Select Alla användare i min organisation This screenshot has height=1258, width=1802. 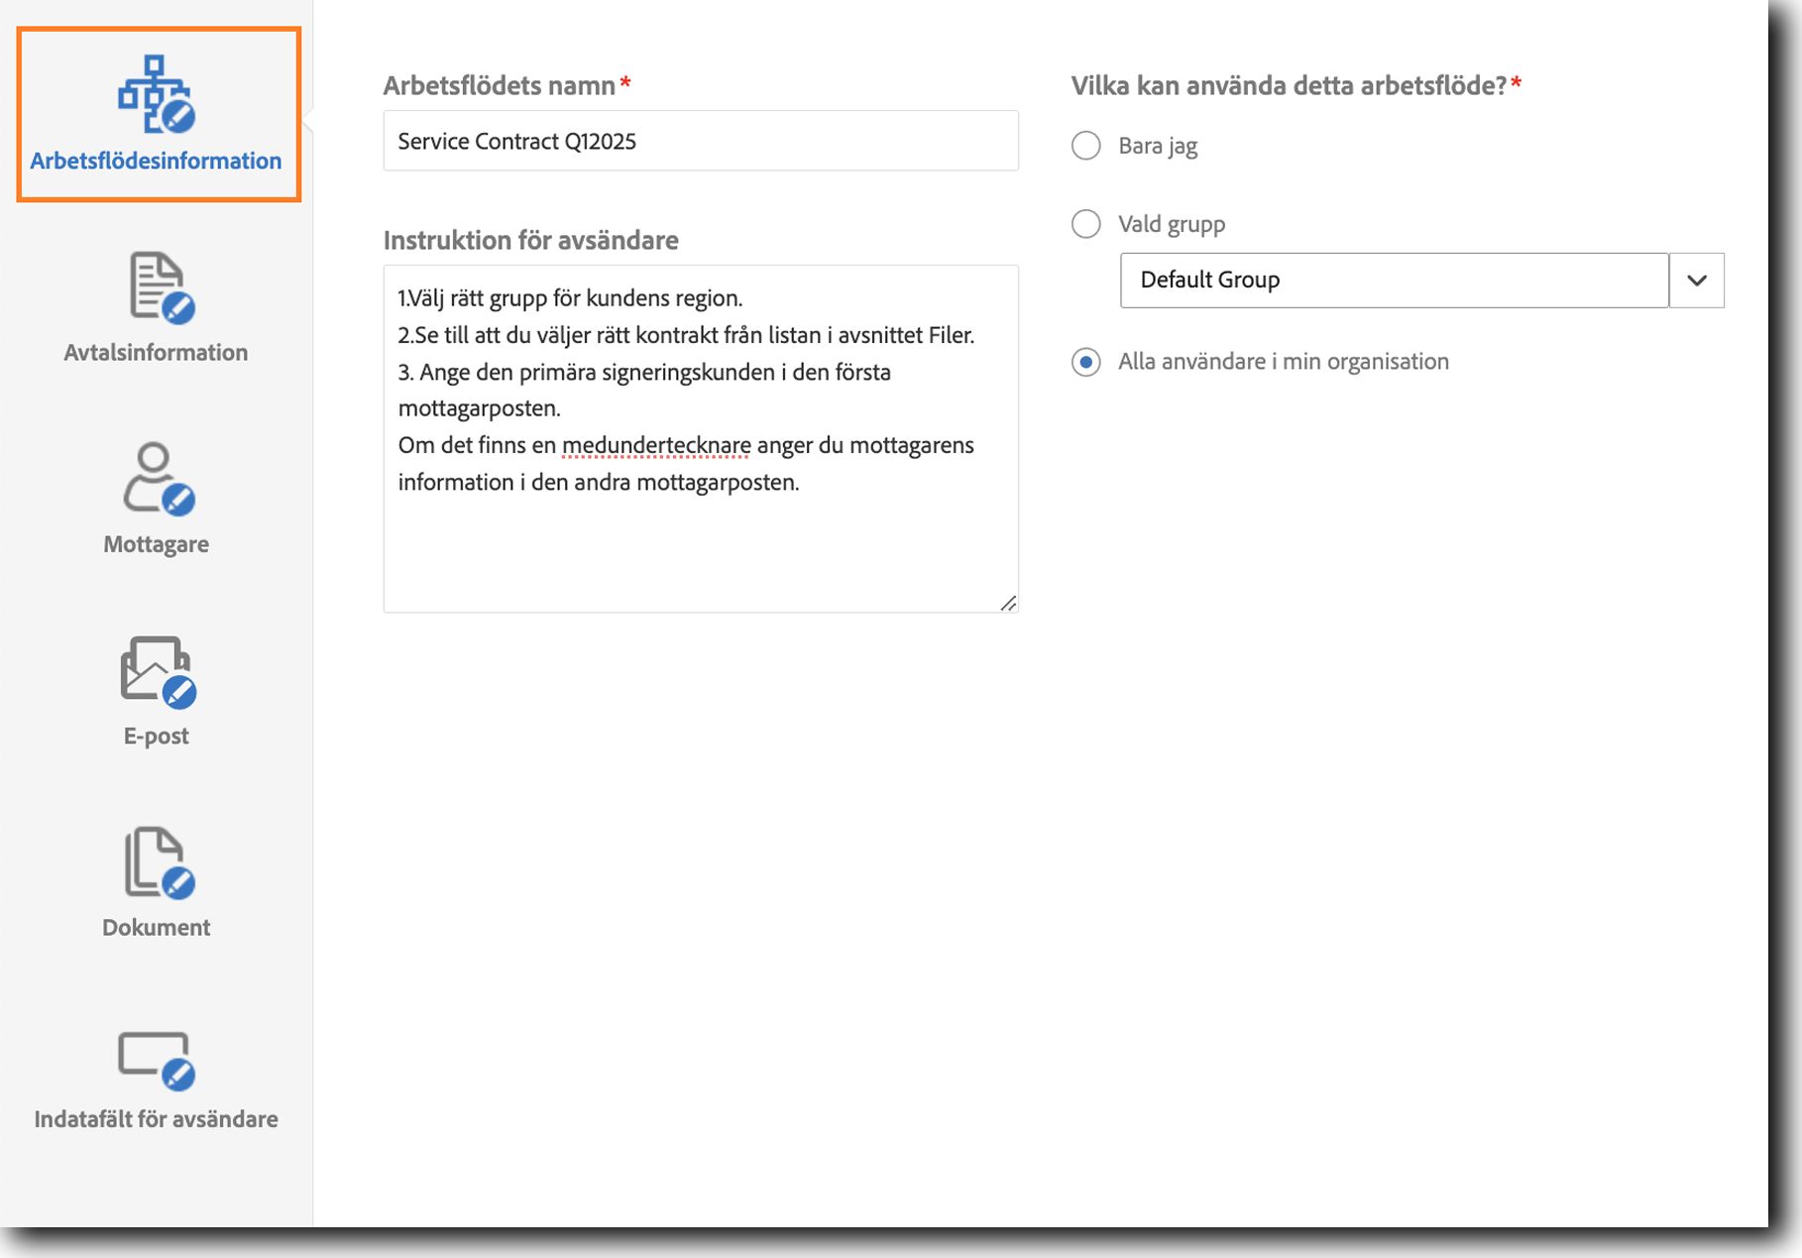tap(1086, 362)
